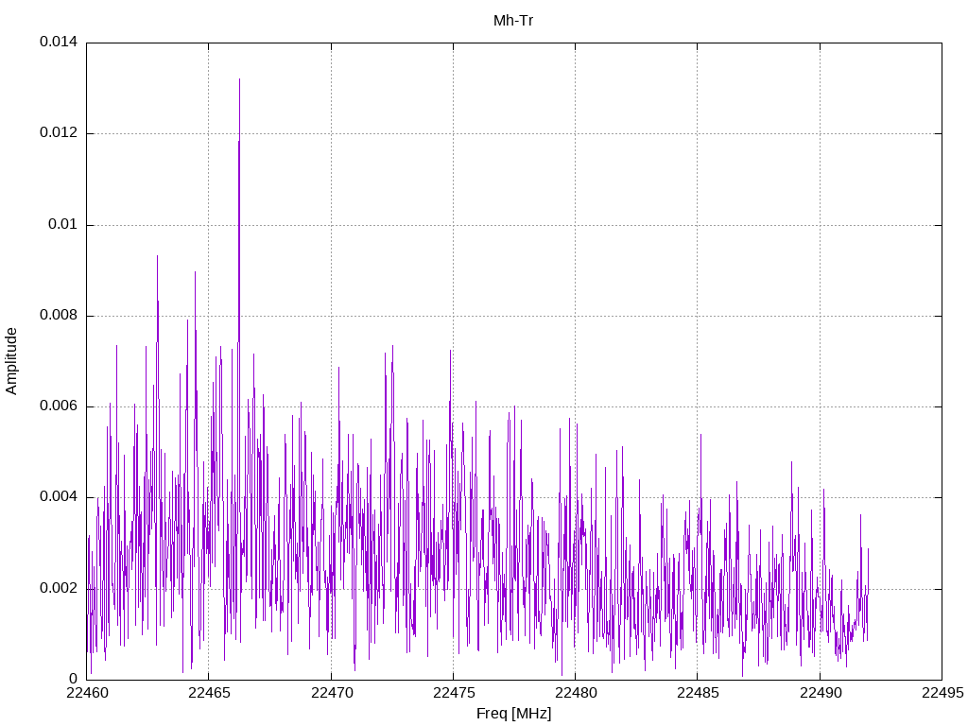
Task: Click the 0.006 y-axis tick label
Action: [58, 406]
